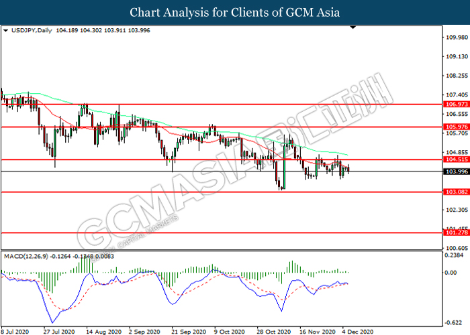Click the 102.305 price axis value
Image resolution: width=470 pixels, height=335 pixels.
click(457, 210)
